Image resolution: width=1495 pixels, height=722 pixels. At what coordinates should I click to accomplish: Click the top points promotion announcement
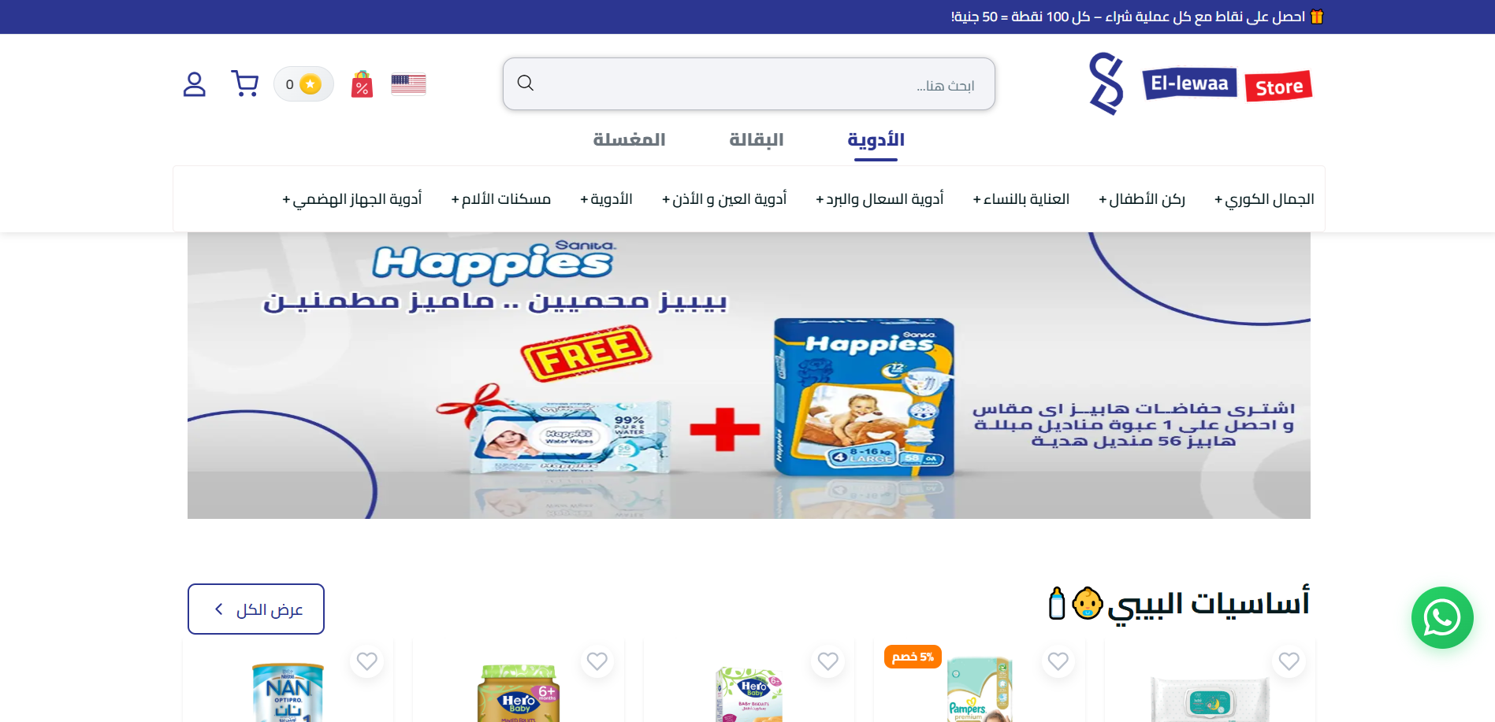coord(1137,17)
